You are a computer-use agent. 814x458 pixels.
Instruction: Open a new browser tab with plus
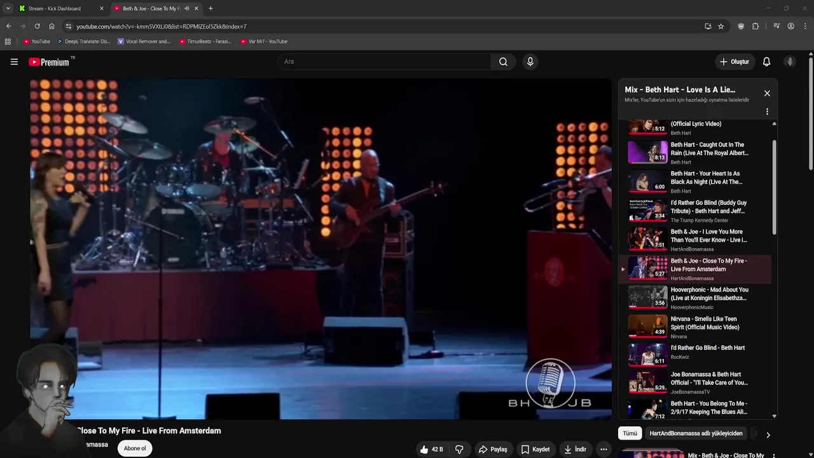[210, 8]
